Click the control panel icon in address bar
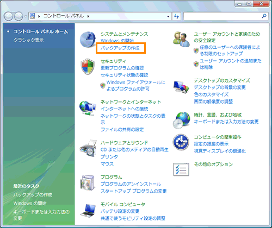Image resolution: width=272 pixels, height=228 pixels. [x=33, y=16]
